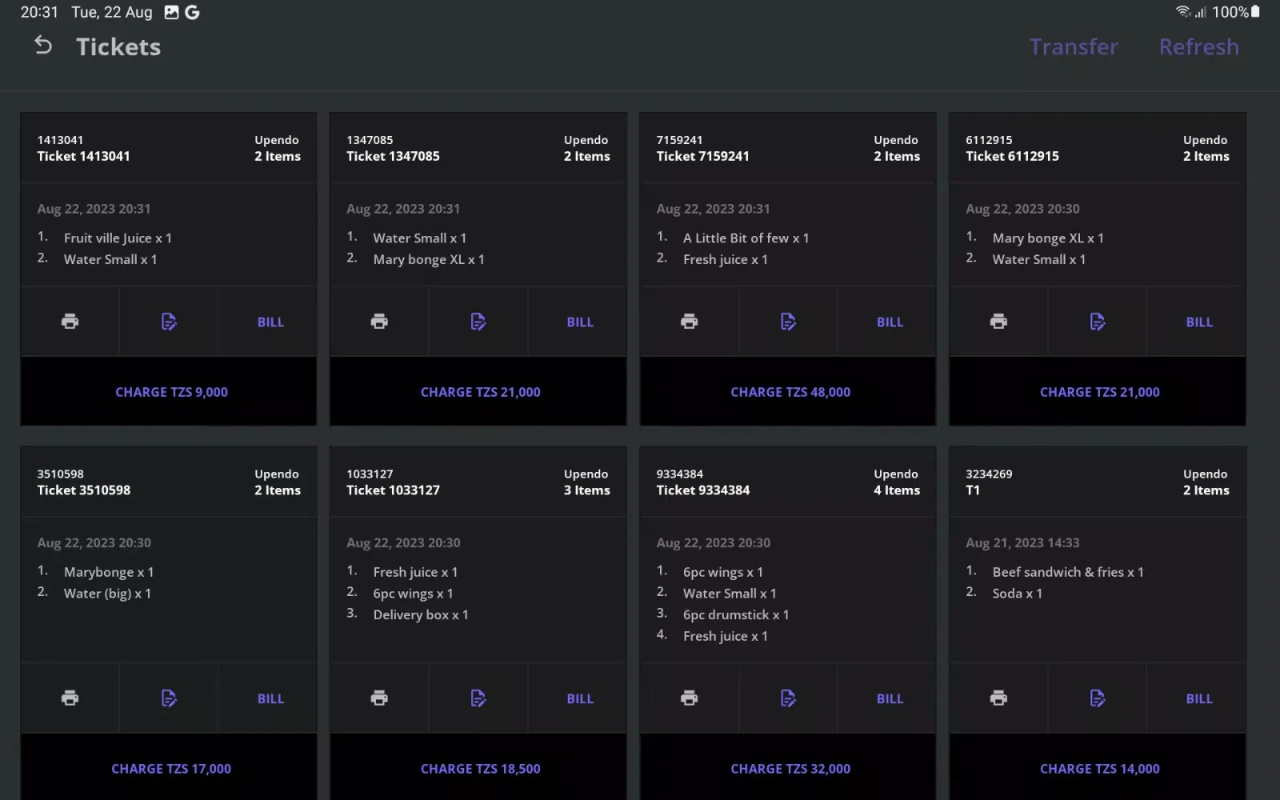Open ticket 9334384 header card
Screen dimensions: 1280x800
coord(787,482)
